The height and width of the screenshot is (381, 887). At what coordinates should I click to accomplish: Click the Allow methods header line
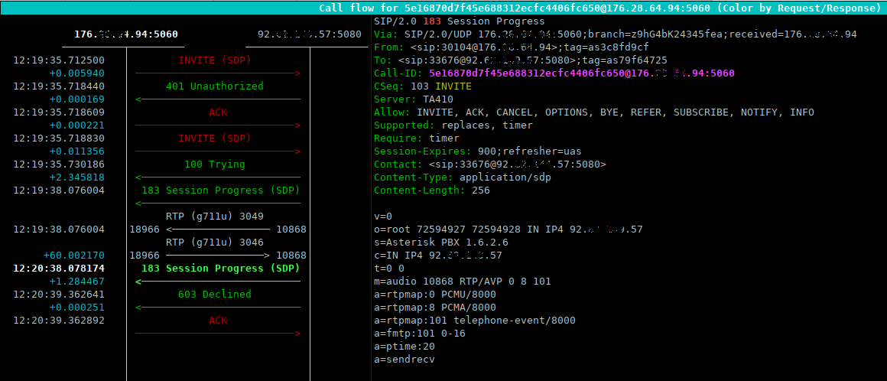593,112
